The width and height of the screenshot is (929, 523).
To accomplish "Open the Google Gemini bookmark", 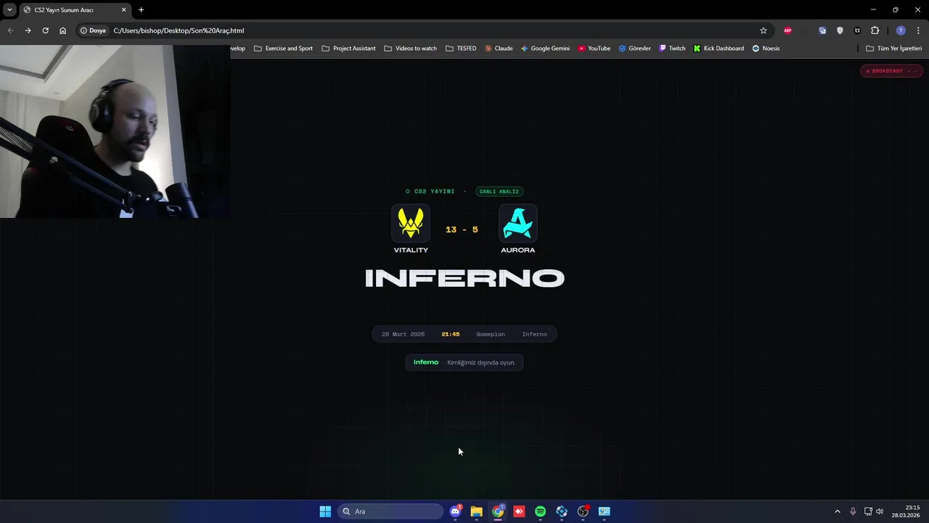I will click(545, 49).
